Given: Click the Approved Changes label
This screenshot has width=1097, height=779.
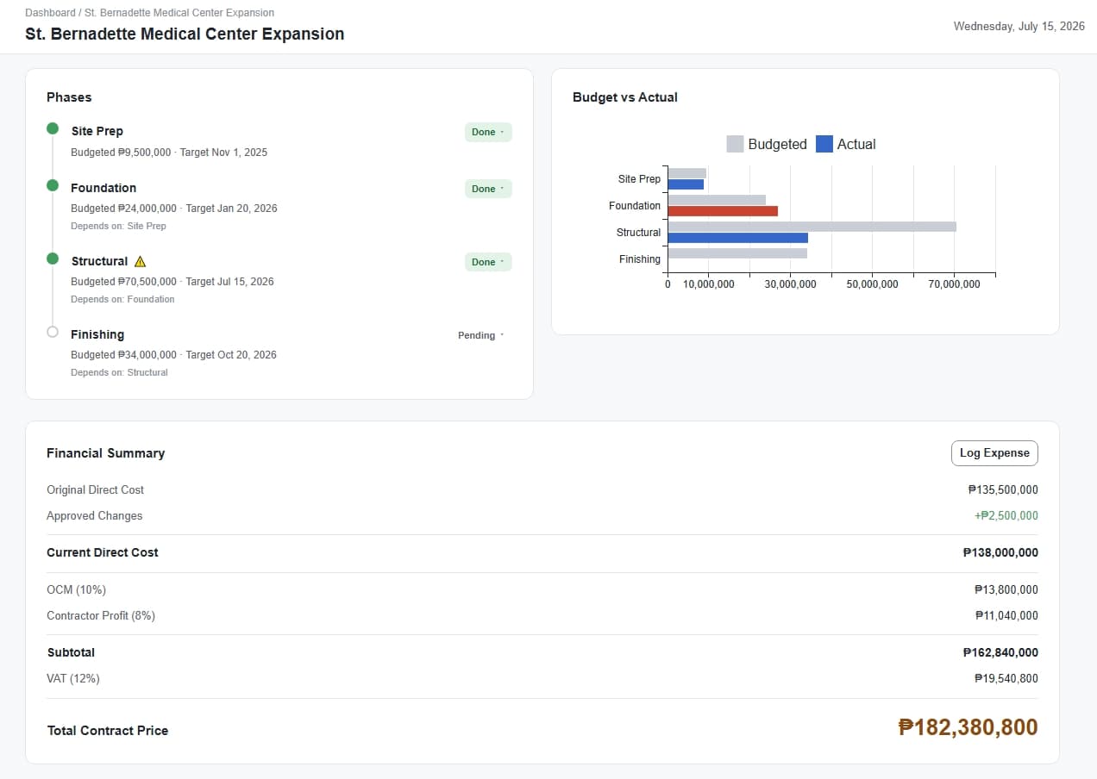Looking at the screenshot, I should 94,515.
